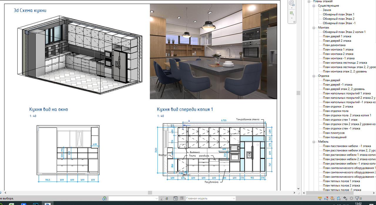The image size is (376, 205).
Task: Expand the zoom options dropdown arrow
Action: click(x=292, y=18)
